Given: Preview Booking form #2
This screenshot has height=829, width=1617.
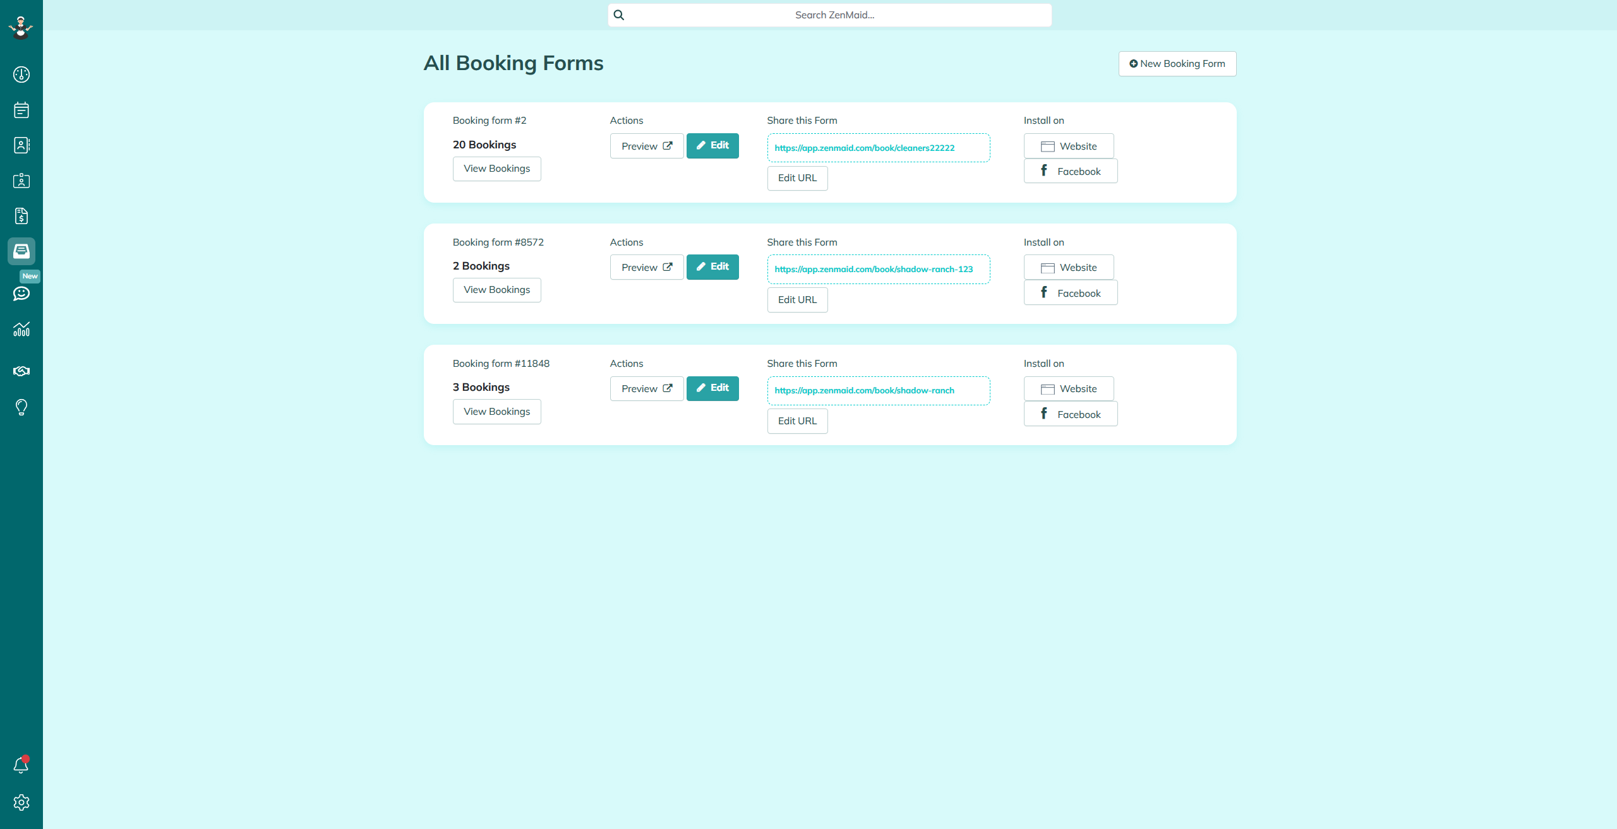Looking at the screenshot, I should click(646, 146).
